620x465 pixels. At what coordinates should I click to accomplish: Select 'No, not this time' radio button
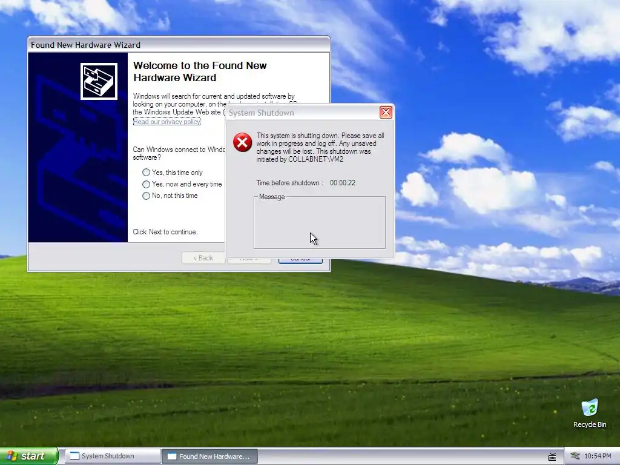[x=170, y=196]
